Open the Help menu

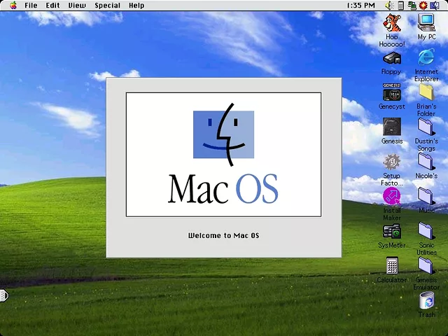(x=136, y=6)
